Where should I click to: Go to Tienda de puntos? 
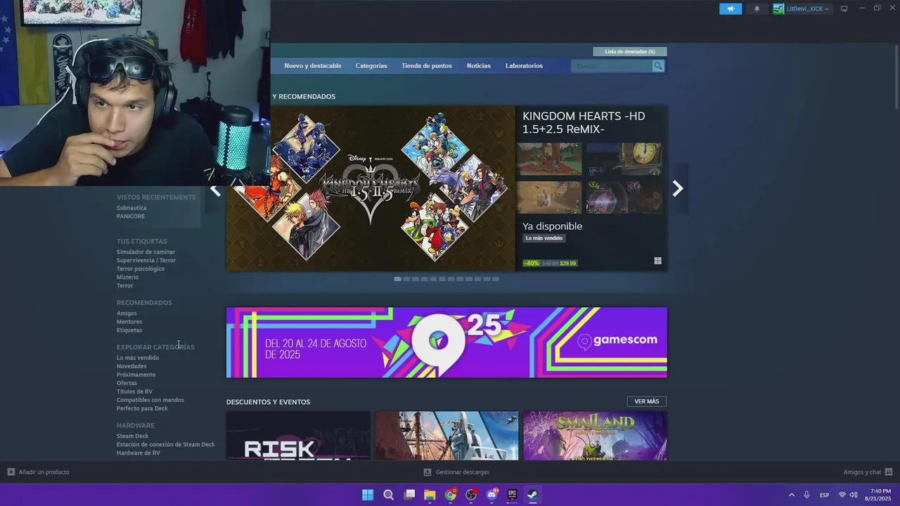tap(427, 66)
